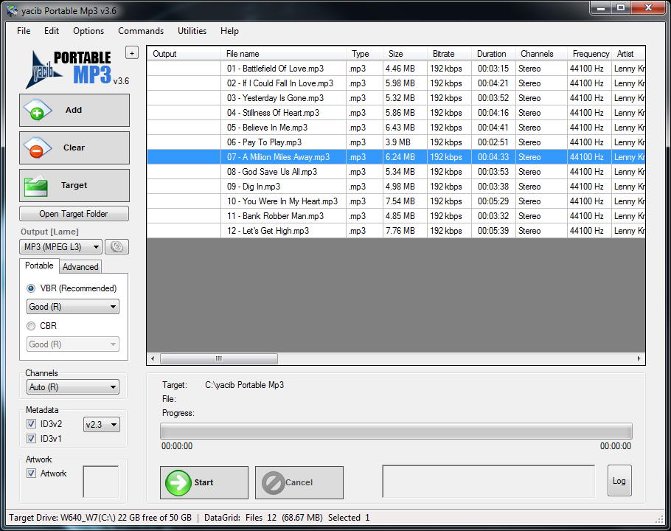Image resolution: width=671 pixels, height=531 pixels.
Task: Open the VBR quality Good (R) dropdown
Action: (73, 307)
